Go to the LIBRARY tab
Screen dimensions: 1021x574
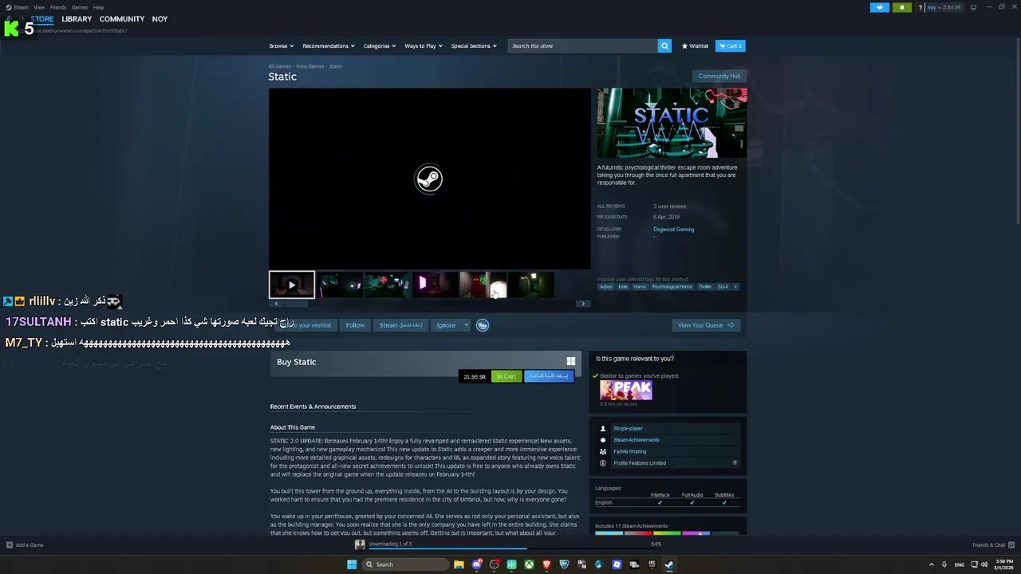[77, 19]
